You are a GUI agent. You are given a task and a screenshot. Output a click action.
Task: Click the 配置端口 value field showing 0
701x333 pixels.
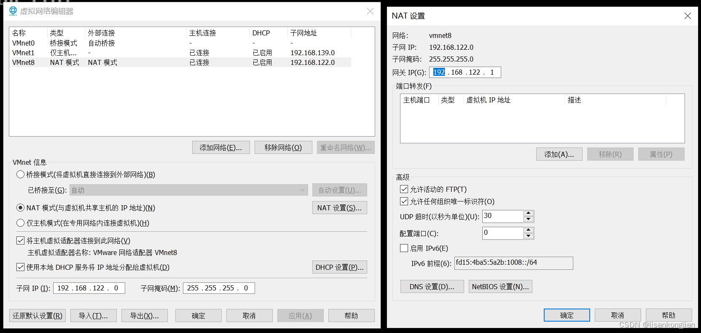[x=503, y=233]
